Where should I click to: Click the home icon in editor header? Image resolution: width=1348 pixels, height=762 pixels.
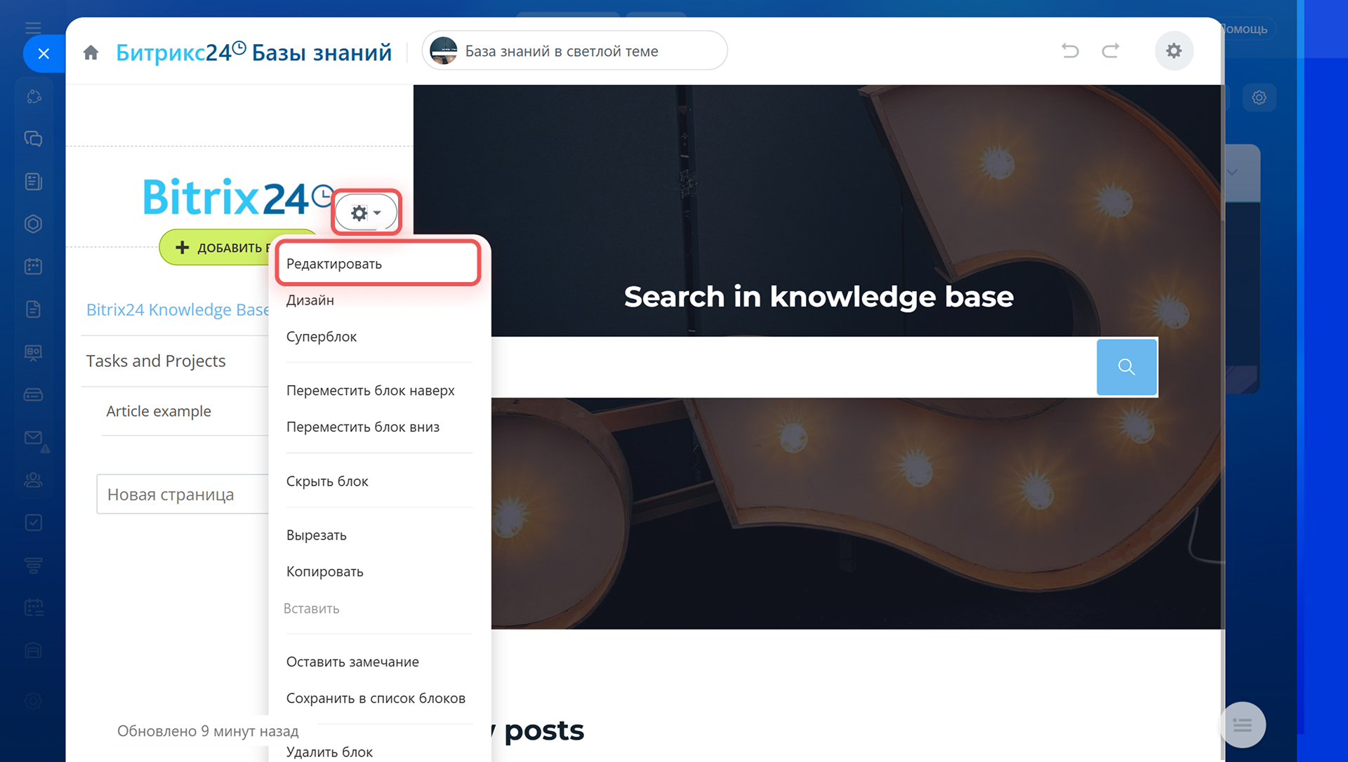point(91,53)
